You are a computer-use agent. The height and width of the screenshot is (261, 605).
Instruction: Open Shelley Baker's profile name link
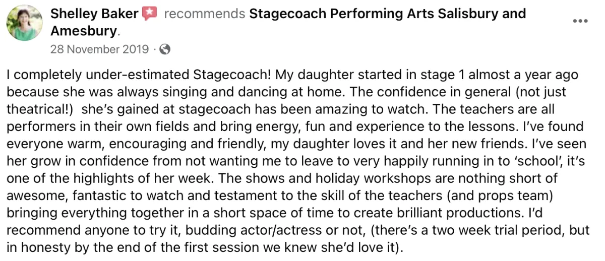point(94,14)
